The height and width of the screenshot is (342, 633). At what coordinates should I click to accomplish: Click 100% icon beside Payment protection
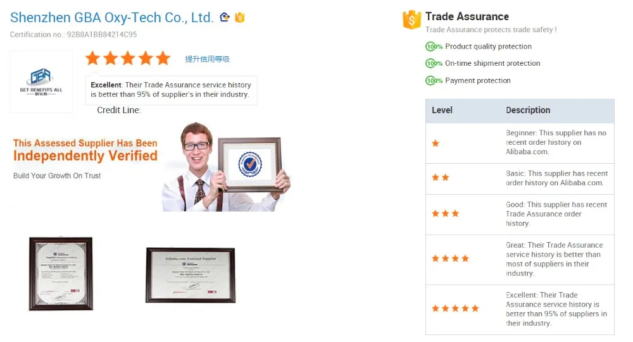[434, 81]
